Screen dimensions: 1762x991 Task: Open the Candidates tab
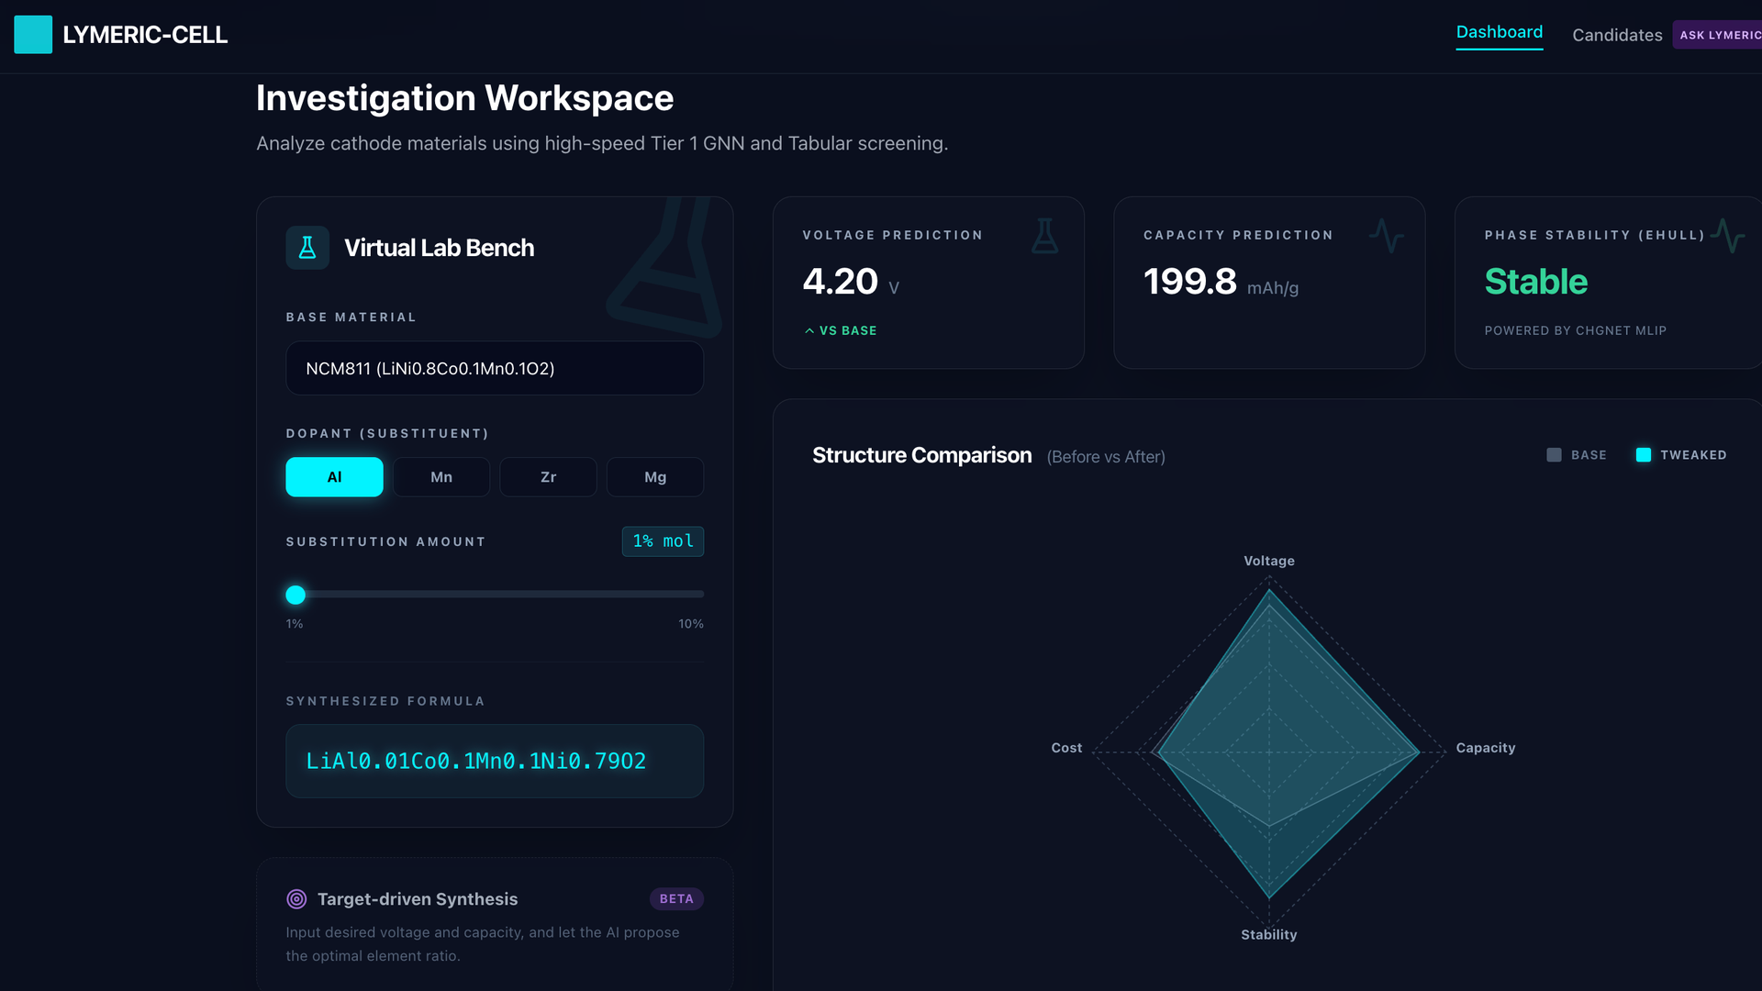point(1617,35)
